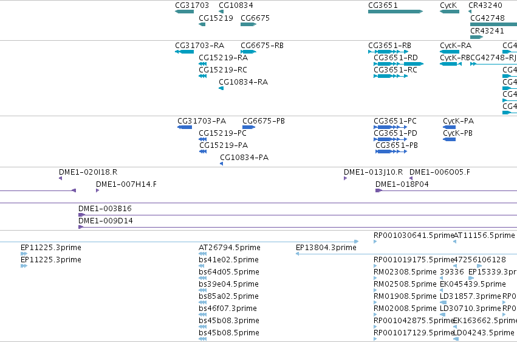Select EST RM01908.5prime

click(405, 296)
